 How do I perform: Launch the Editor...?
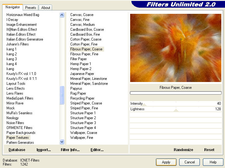pos(97,150)
